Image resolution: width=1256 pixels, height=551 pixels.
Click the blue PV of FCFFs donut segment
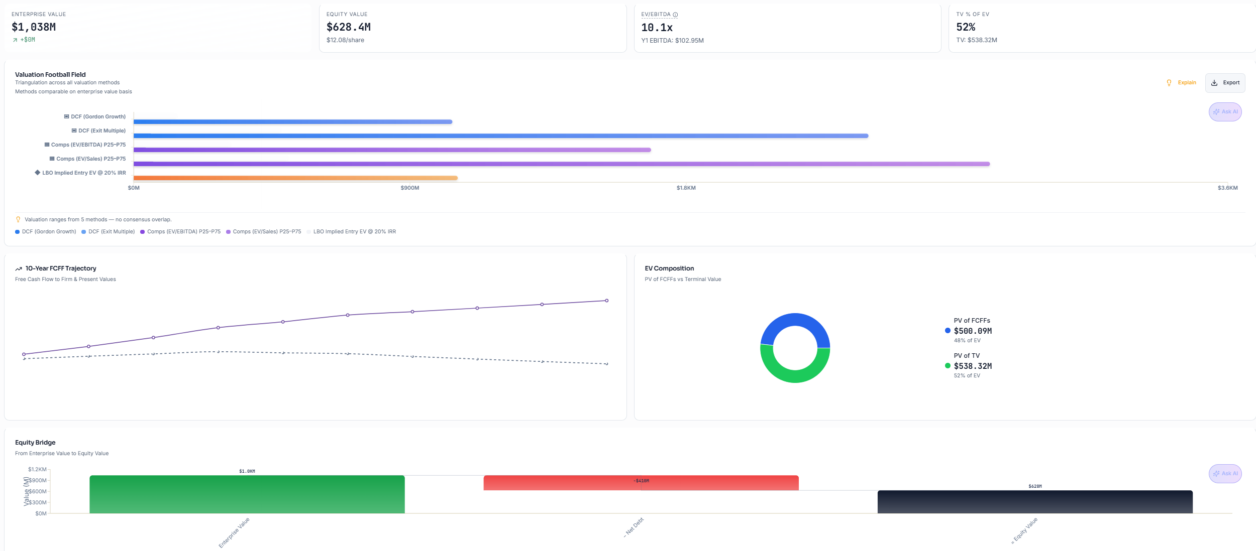pyautogui.click(x=795, y=320)
